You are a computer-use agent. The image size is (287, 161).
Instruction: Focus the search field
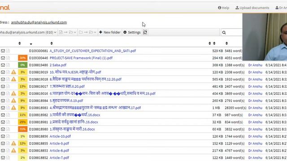tap(232, 33)
